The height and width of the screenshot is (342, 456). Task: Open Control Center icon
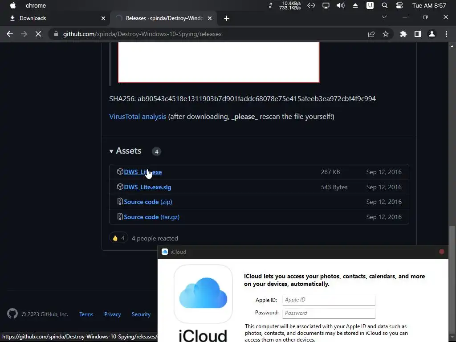coord(399,5)
